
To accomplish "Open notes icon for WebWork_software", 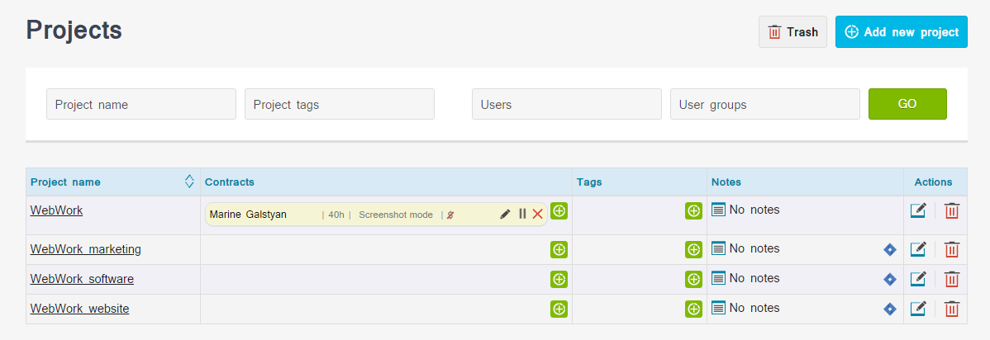I will 718,278.
